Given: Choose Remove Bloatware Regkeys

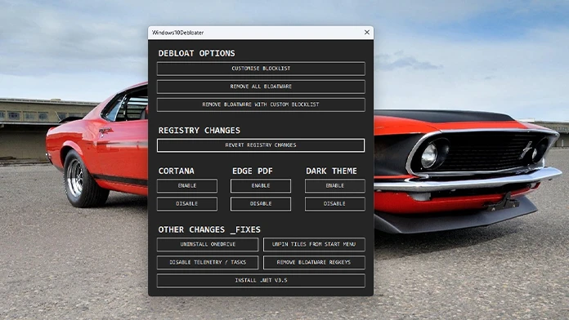Looking at the screenshot, I should [x=314, y=262].
